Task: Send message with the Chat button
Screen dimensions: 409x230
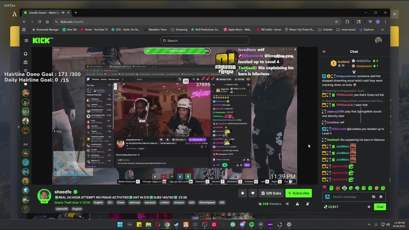Action: (x=380, y=207)
